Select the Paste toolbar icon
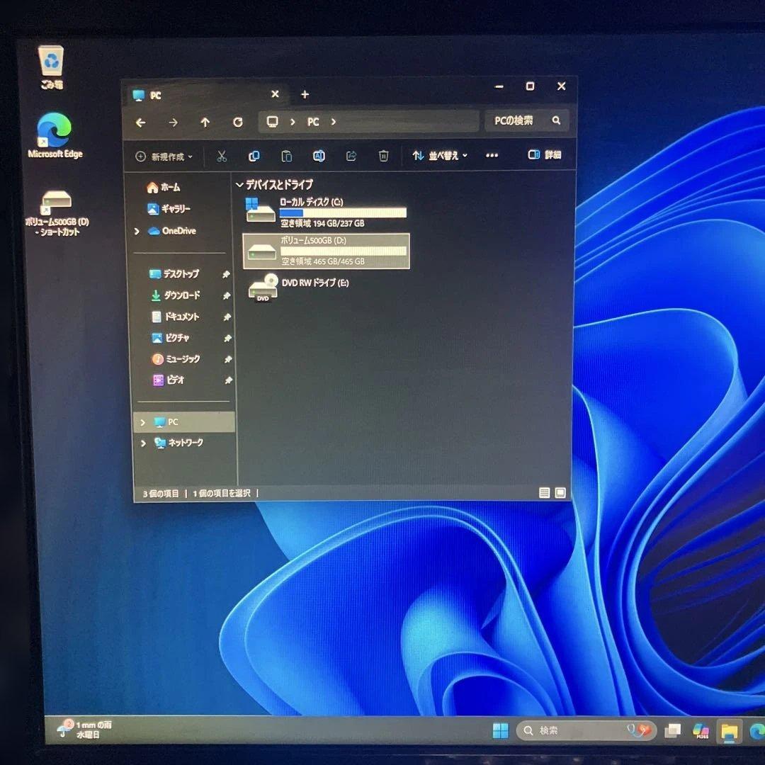 [x=286, y=156]
